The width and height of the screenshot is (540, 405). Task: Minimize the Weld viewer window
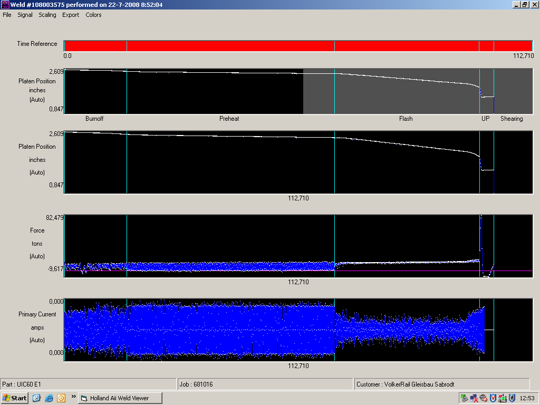(516, 4)
